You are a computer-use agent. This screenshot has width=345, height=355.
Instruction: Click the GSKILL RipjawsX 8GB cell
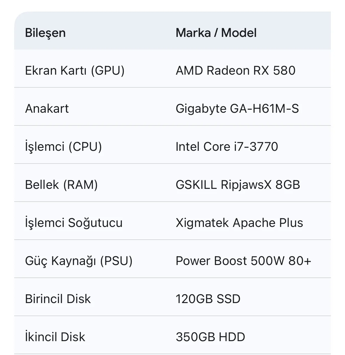click(x=238, y=185)
